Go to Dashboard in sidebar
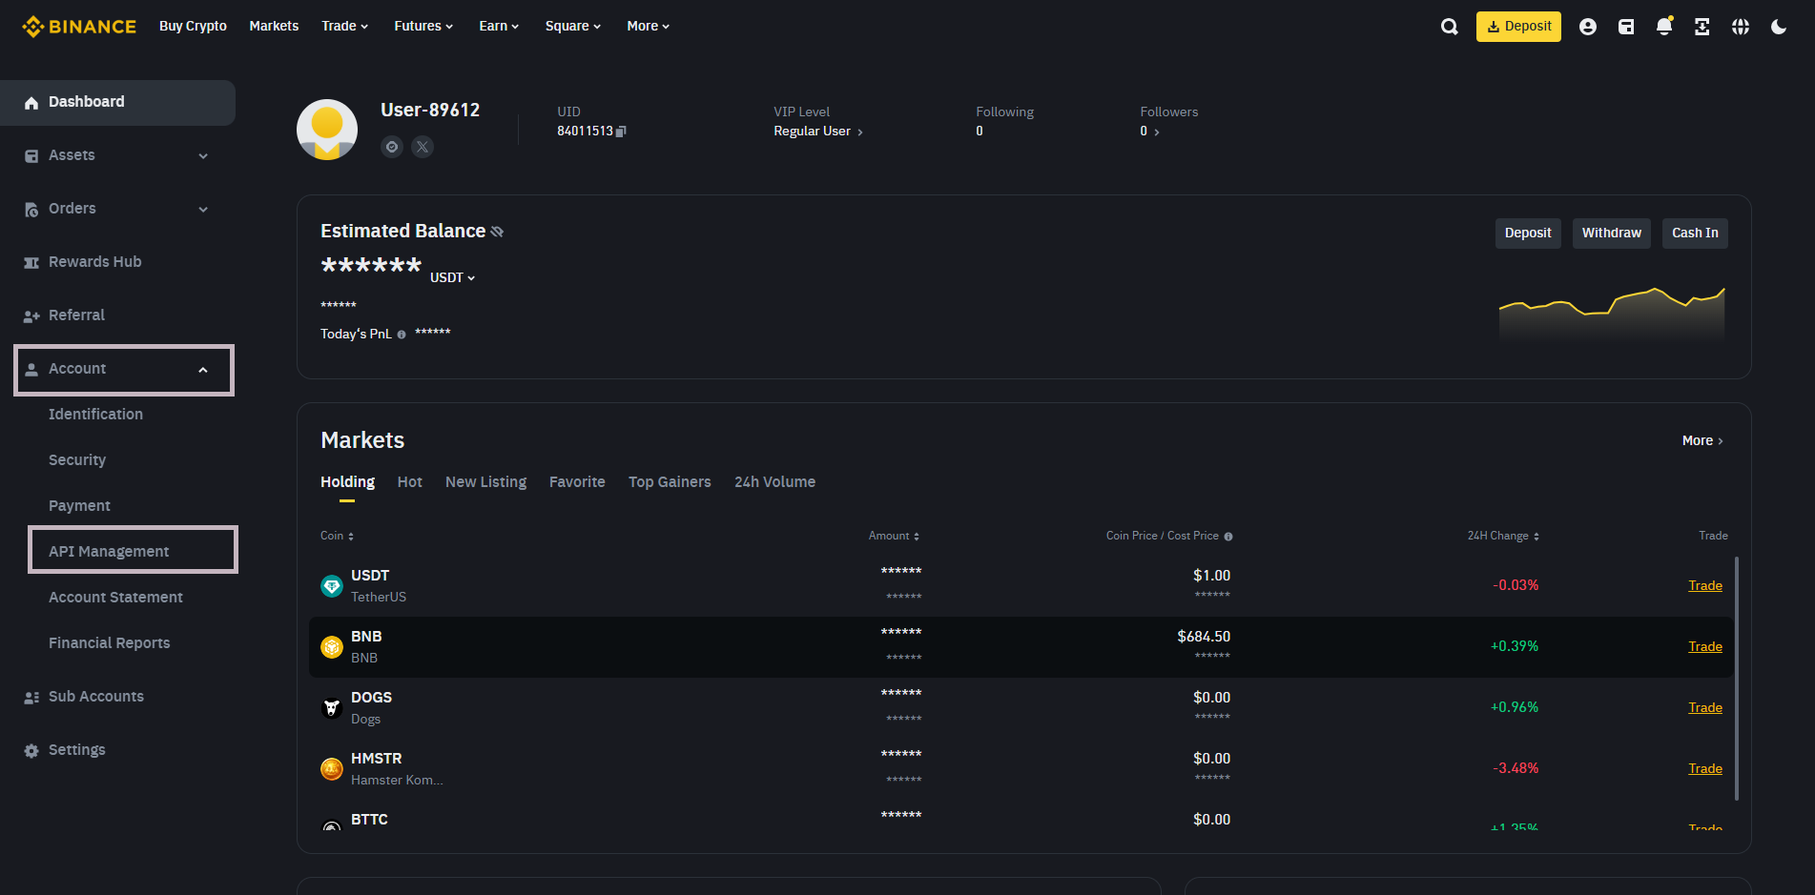Image resolution: width=1815 pixels, height=895 pixels. coord(117,102)
